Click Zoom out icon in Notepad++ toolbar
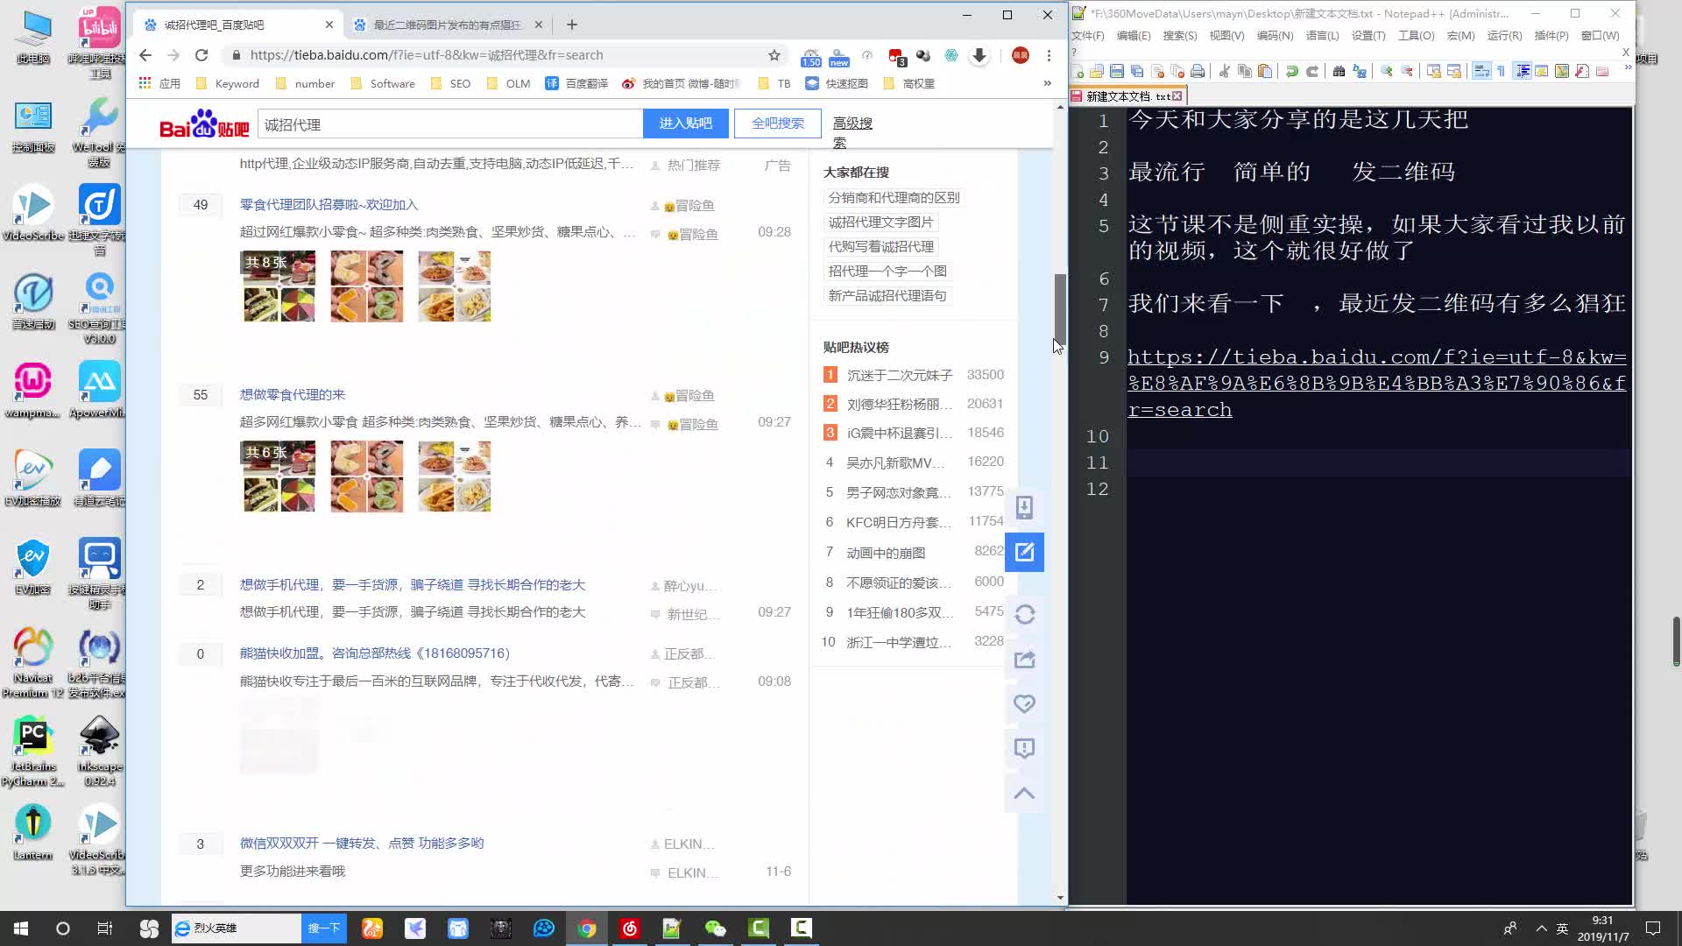This screenshot has width=1682, height=946. coord(1407,71)
